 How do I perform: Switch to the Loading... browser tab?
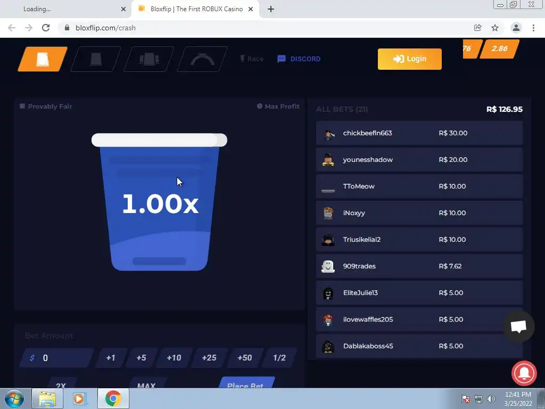(x=66, y=9)
